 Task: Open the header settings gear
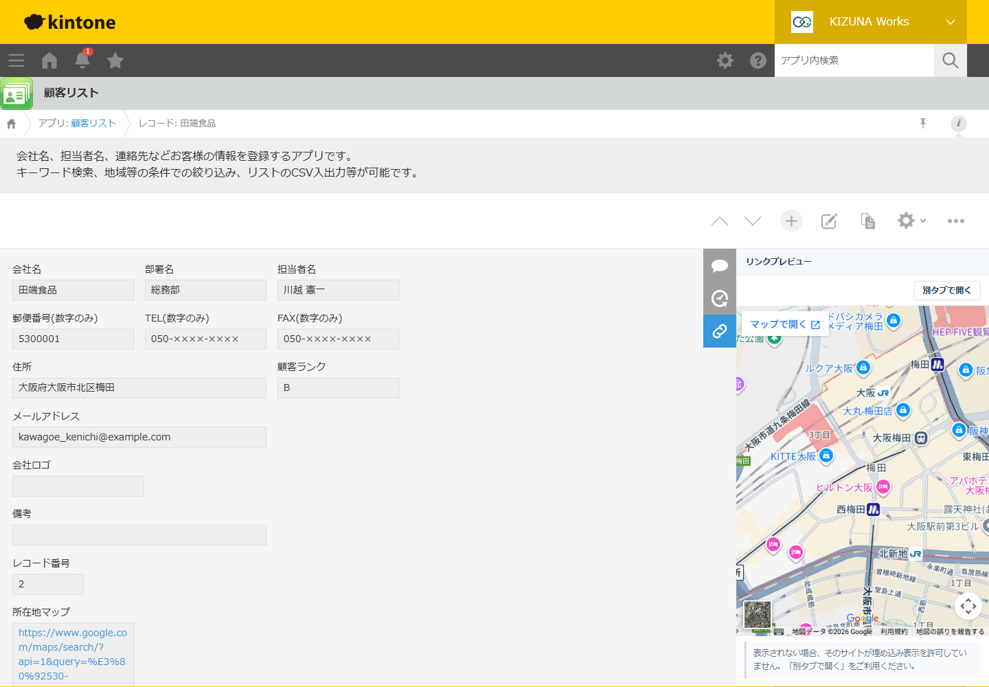tap(725, 60)
